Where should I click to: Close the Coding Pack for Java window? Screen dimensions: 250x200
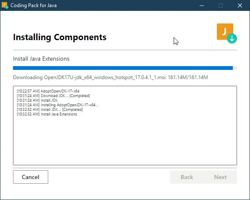(x=240, y=5)
